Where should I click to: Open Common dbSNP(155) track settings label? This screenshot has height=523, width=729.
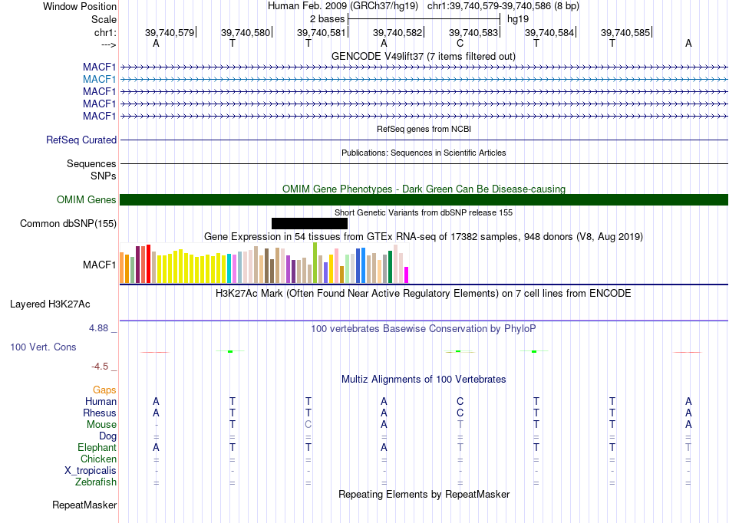tap(68, 223)
